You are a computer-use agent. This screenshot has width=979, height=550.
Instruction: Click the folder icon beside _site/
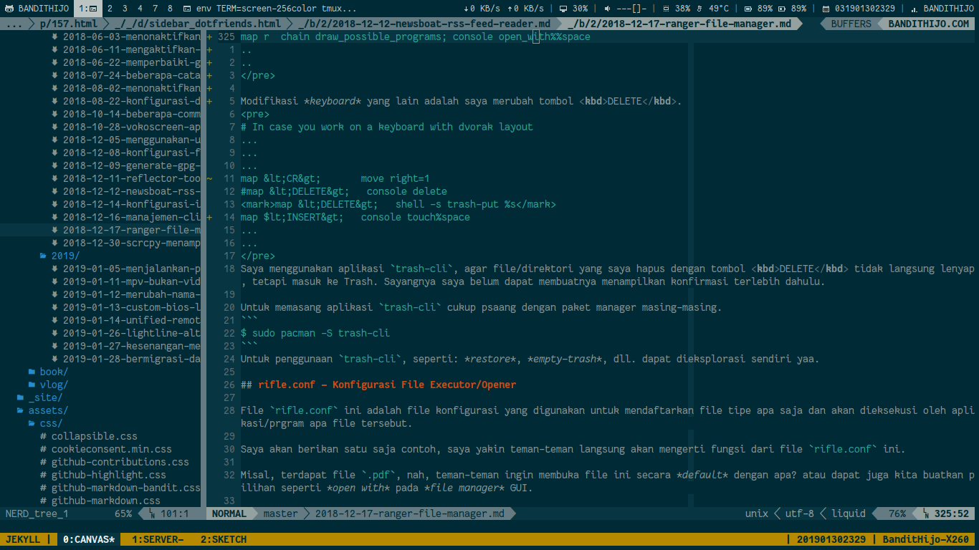21,397
